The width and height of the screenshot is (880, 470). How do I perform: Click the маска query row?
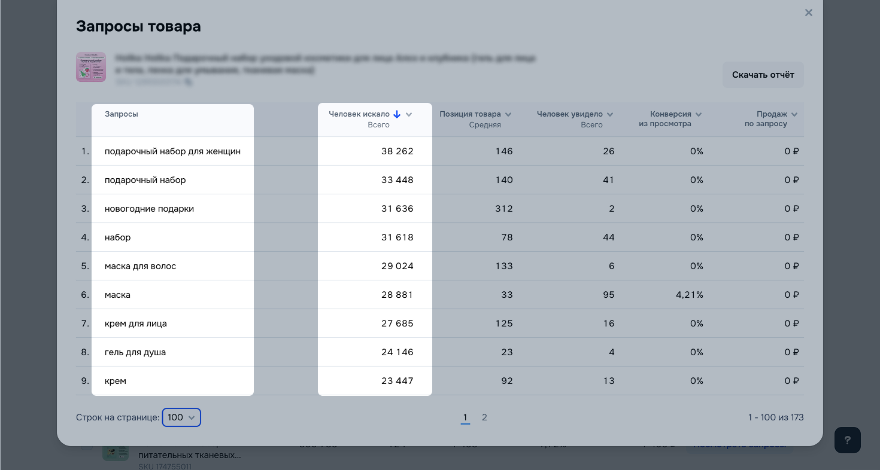point(117,295)
